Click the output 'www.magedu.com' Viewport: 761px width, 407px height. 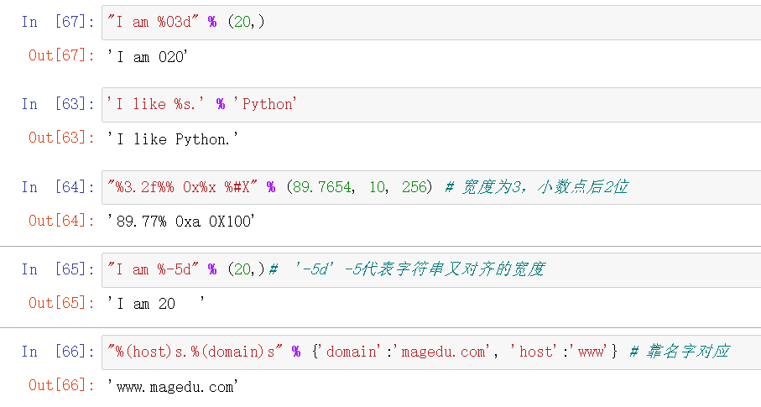click(174, 386)
